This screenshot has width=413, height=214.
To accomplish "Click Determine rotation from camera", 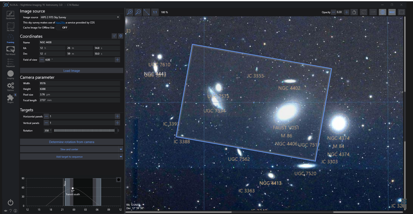I will pyautogui.click(x=72, y=142).
